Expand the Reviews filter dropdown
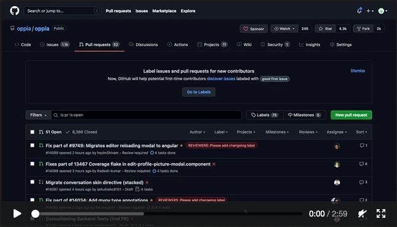The image size is (397, 227). (x=308, y=132)
